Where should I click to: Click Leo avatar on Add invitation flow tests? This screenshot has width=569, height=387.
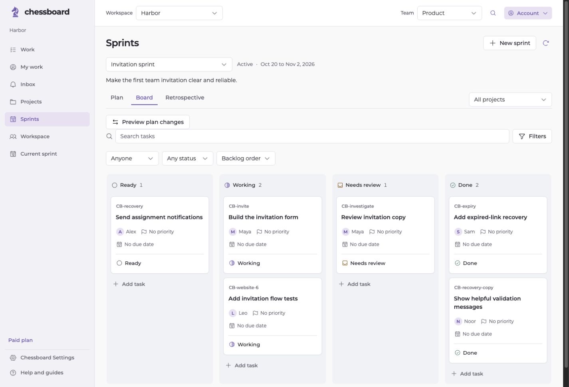pyautogui.click(x=232, y=313)
